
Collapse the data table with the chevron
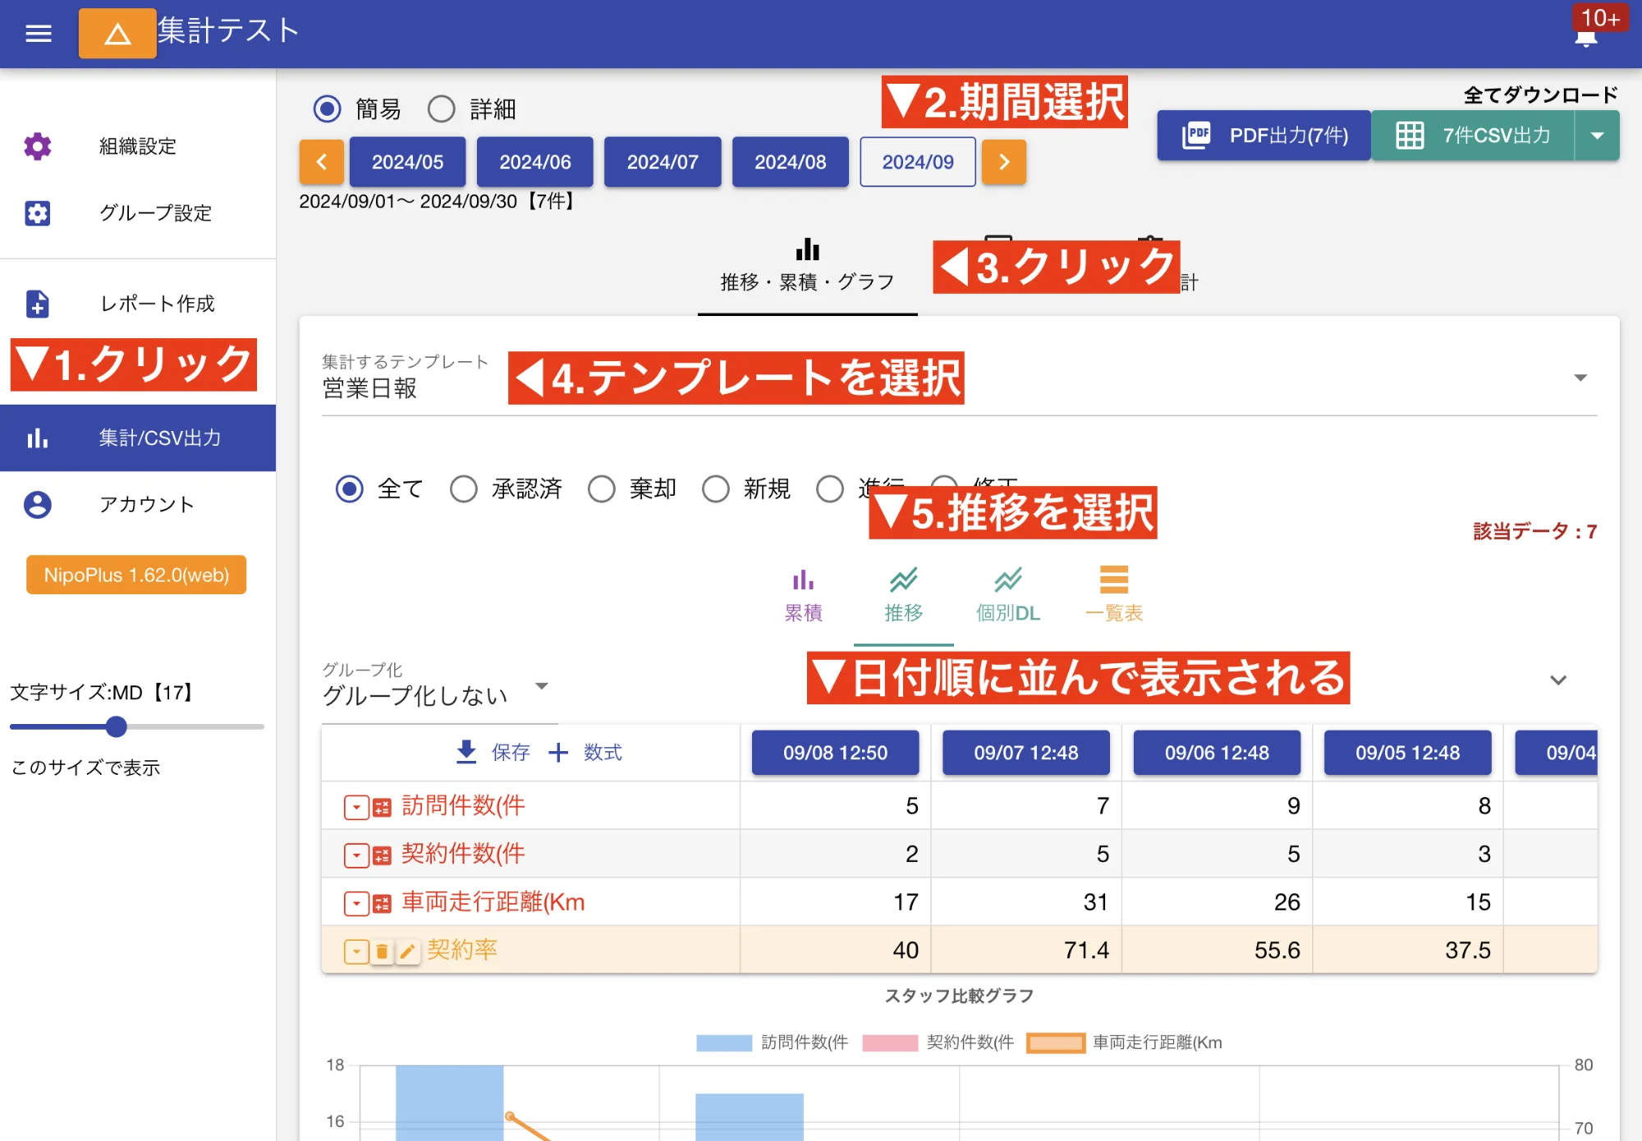pos(1557,680)
